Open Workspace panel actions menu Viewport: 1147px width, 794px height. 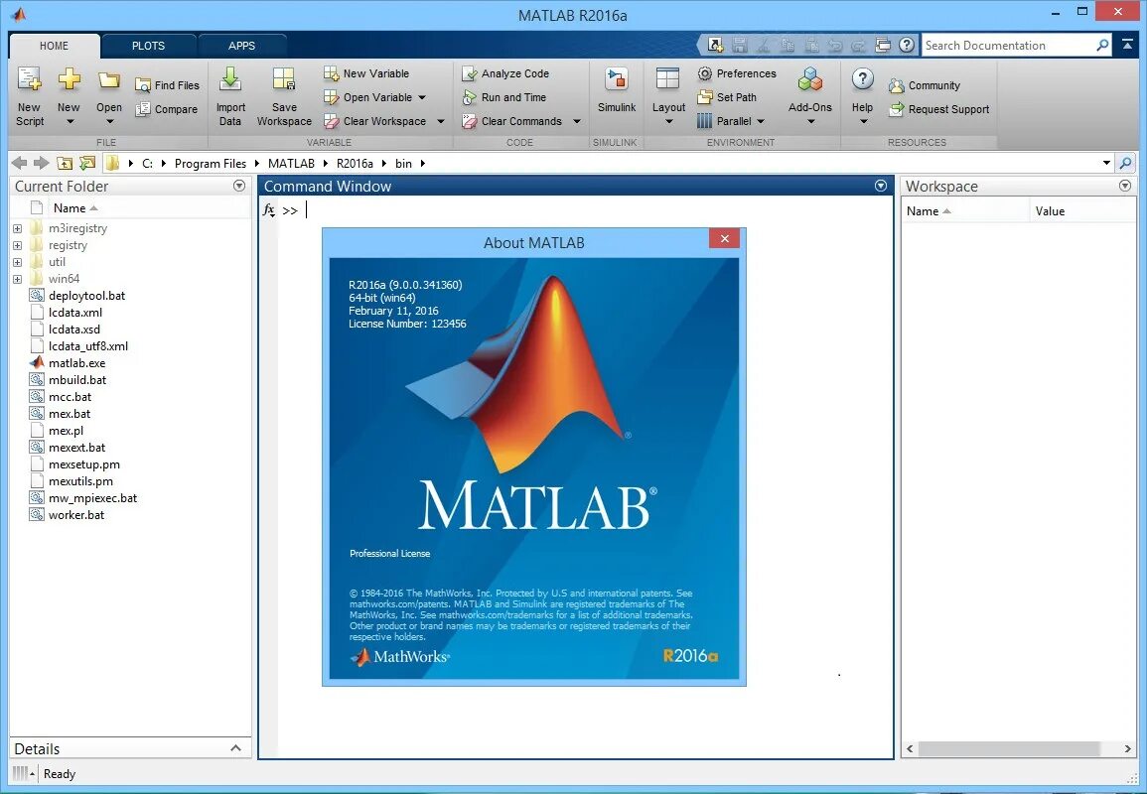tap(1125, 186)
